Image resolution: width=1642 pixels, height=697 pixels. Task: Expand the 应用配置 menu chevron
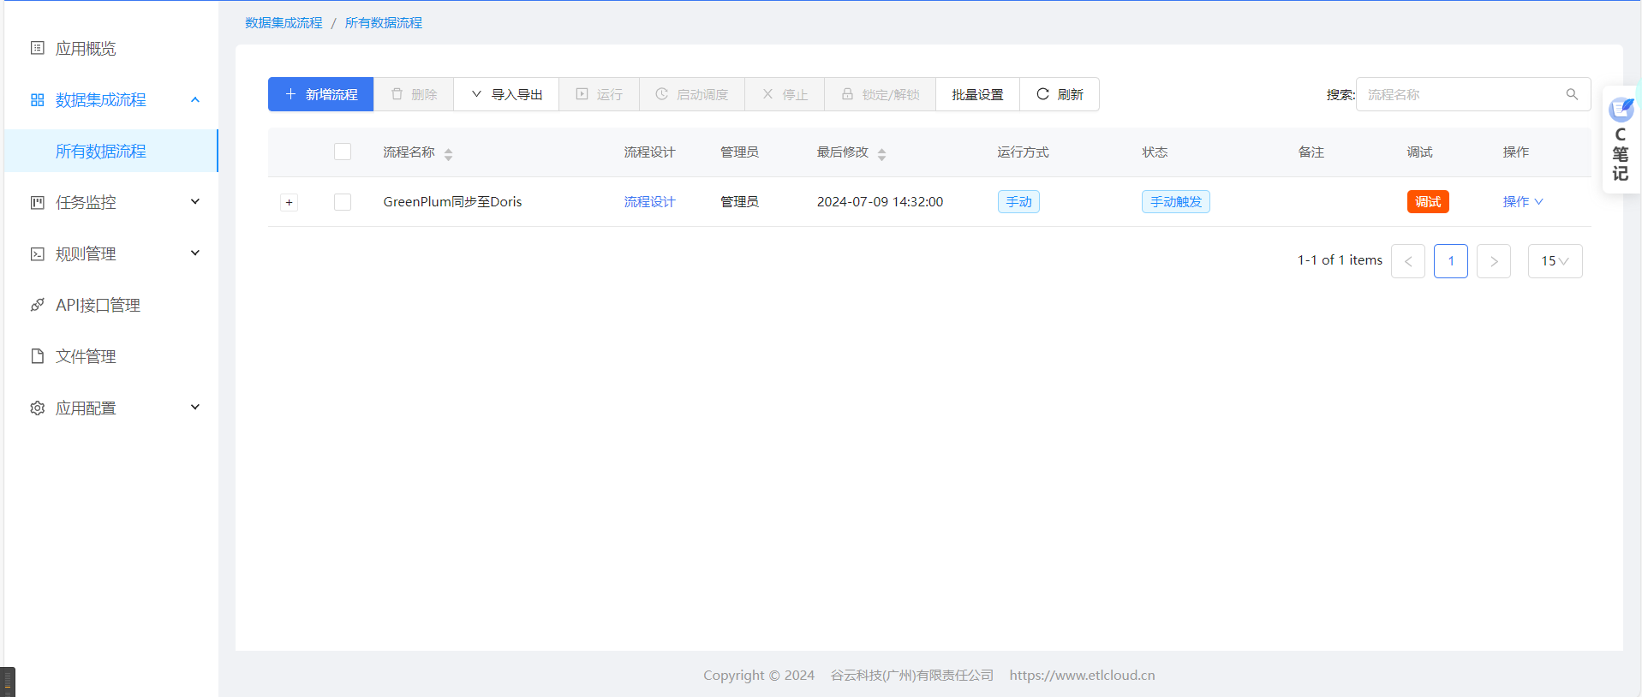click(195, 408)
